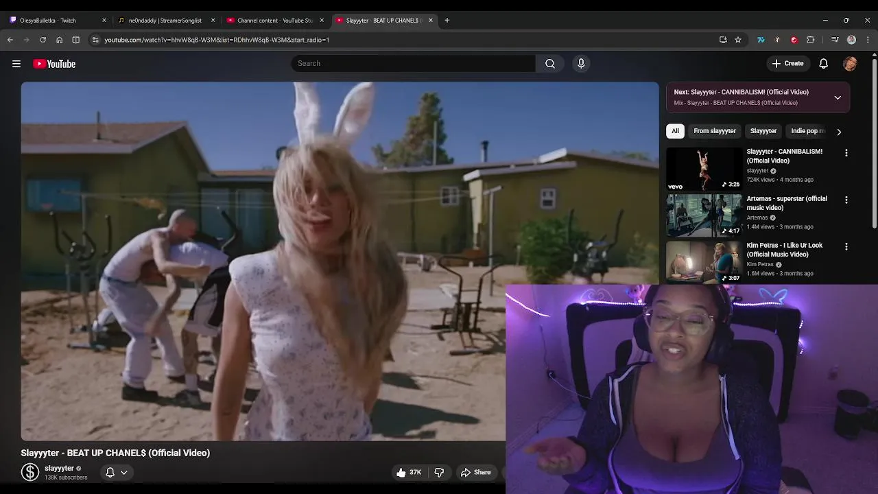Viewport: 878px width, 494px height.
Task: Expand the Next mix playlist panel
Action: coord(838,97)
